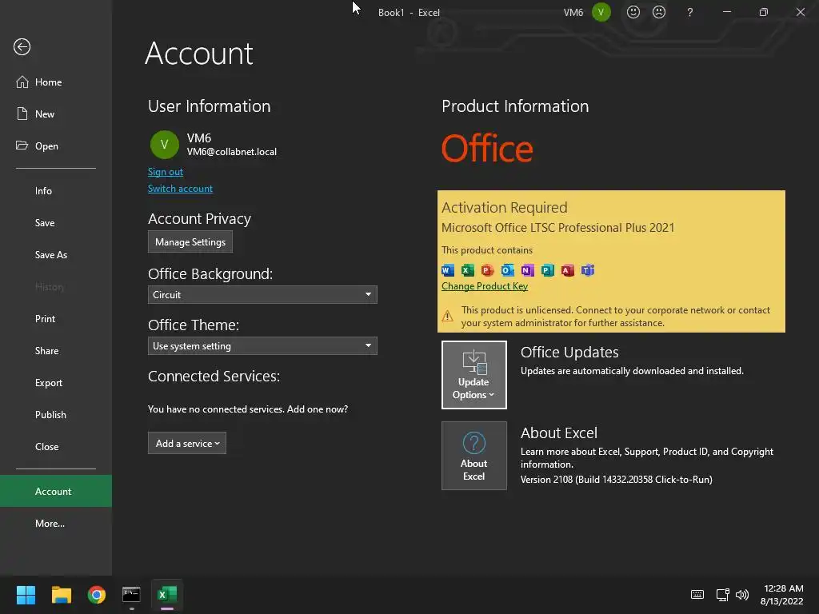Screen dimensions: 819x614
Task: Click the Switch account link
Action: pos(180,189)
